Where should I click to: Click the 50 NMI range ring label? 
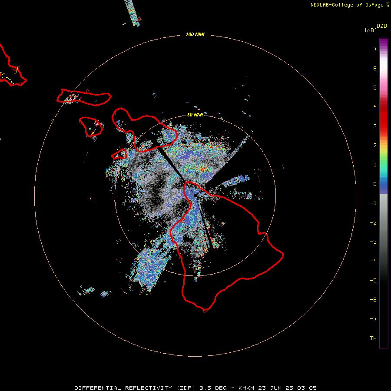click(x=195, y=115)
